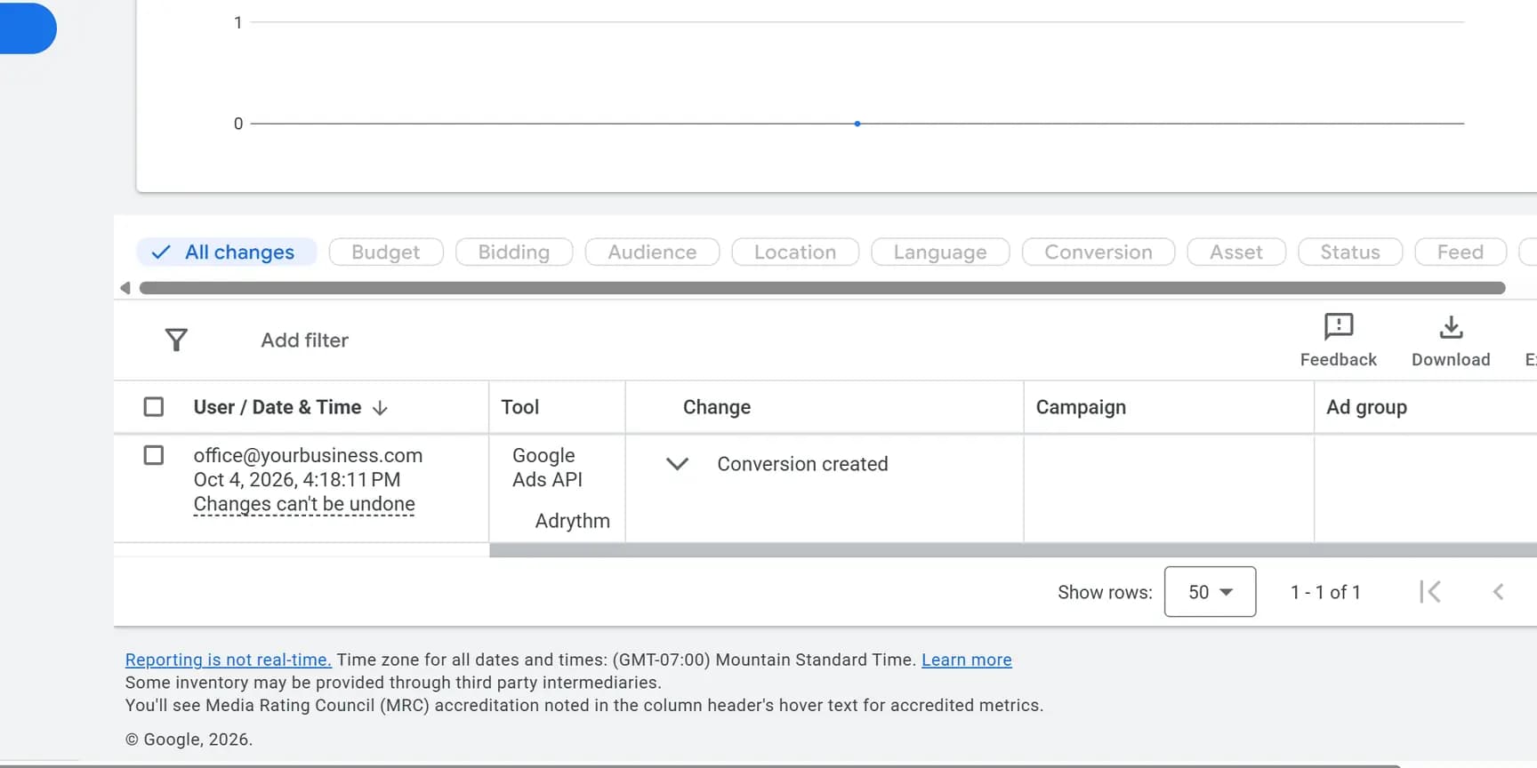The height and width of the screenshot is (768, 1537).
Task: Filter by Asset changes
Action: pyautogui.click(x=1236, y=252)
